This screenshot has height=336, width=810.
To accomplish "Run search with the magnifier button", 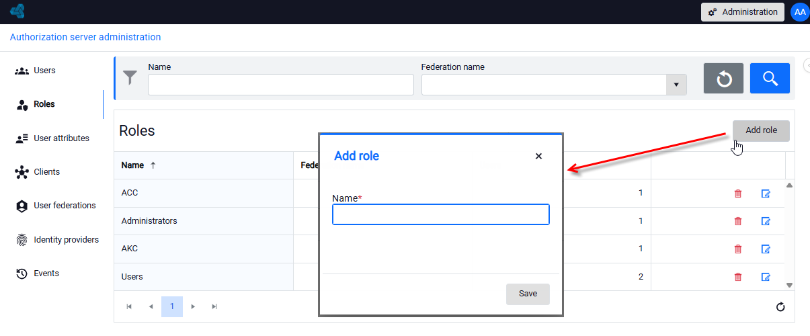I will pyautogui.click(x=770, y=79).
